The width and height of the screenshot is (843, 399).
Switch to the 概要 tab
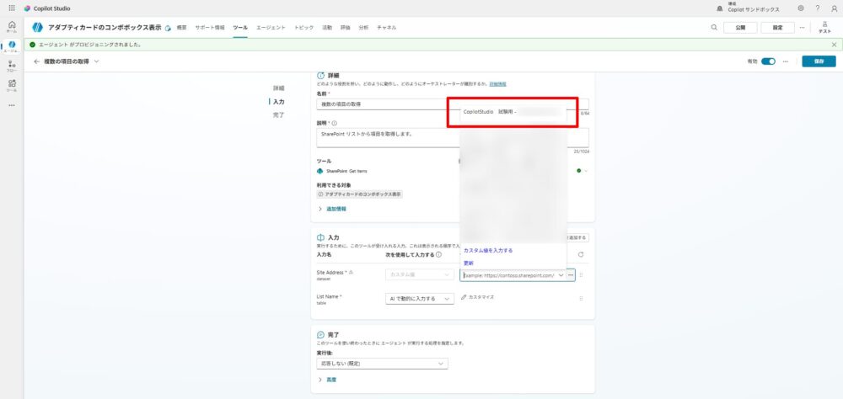[182, 27]
